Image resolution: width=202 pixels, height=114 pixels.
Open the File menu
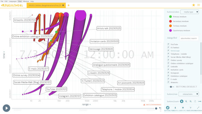[x=2, y=1]
